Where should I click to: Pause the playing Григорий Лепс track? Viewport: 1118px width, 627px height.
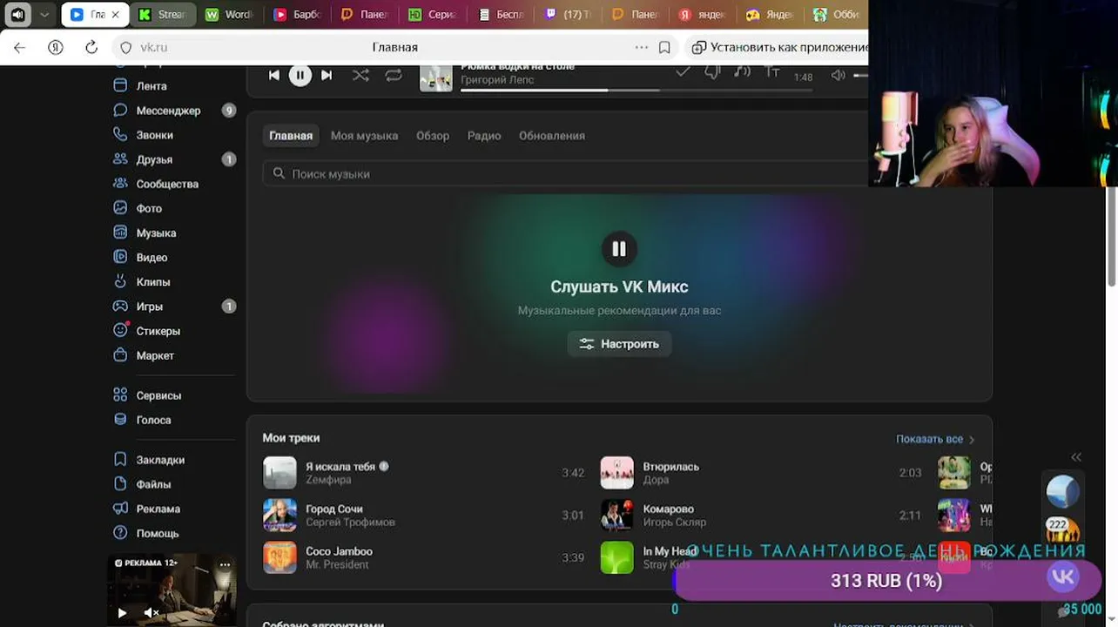[300, 76]
